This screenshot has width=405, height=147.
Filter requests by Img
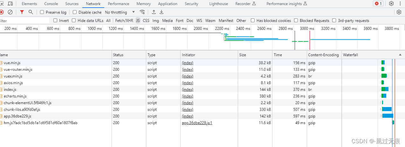coord(156,20)
